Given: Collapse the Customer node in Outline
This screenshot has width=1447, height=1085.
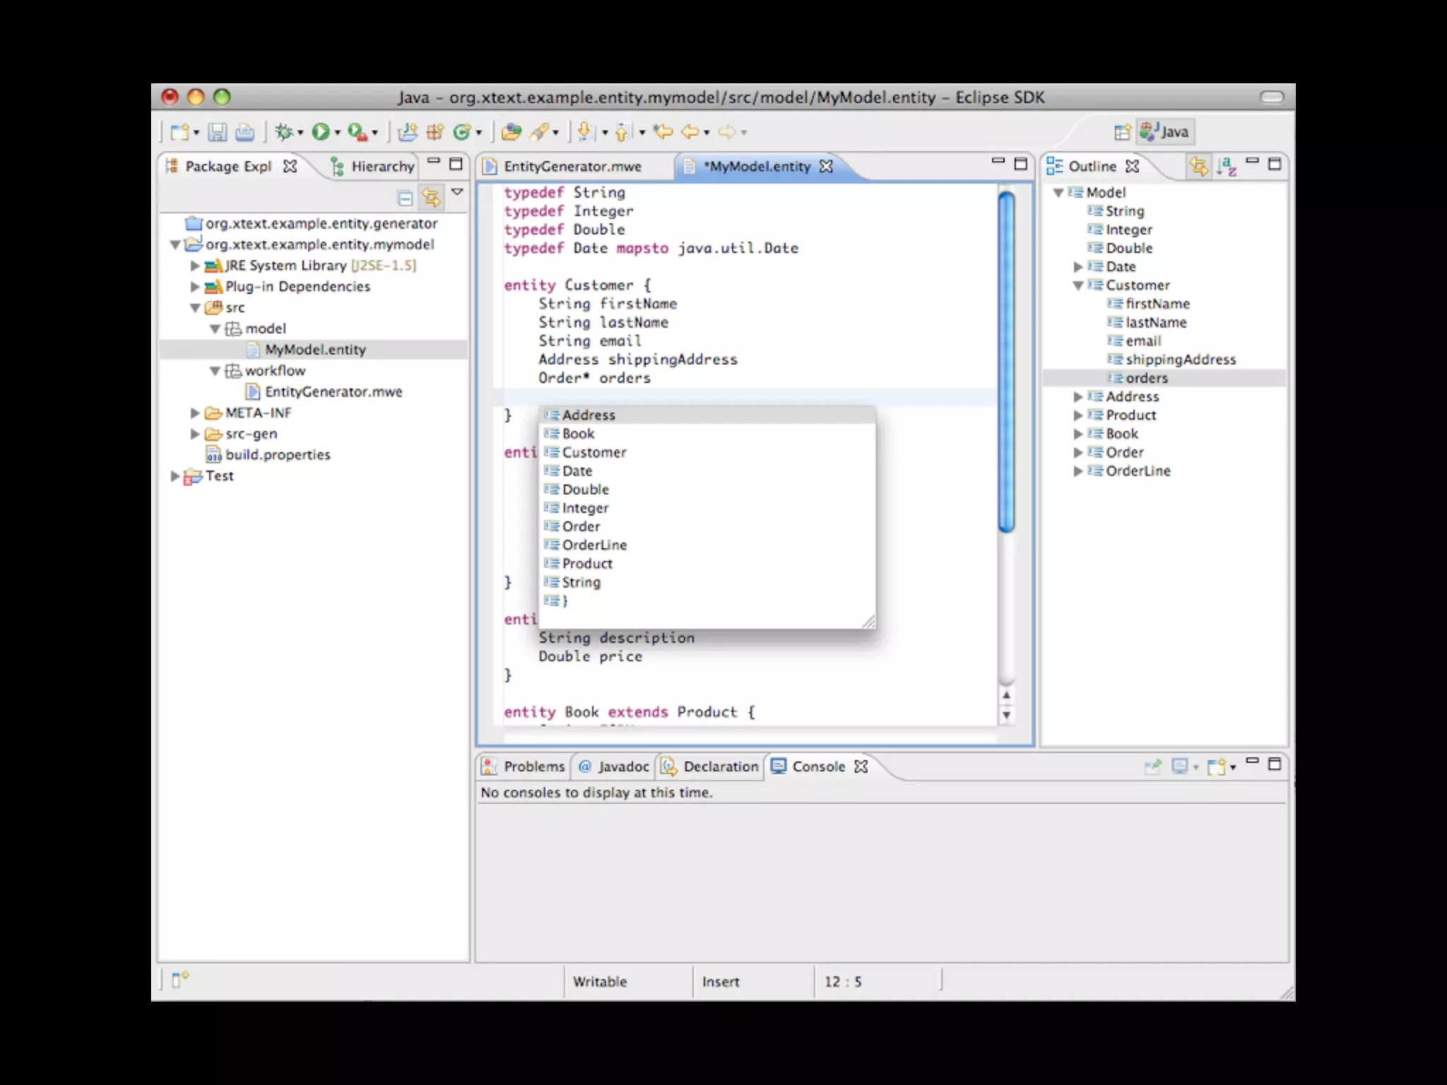Looking at the screenshot, I should 1078,285.
